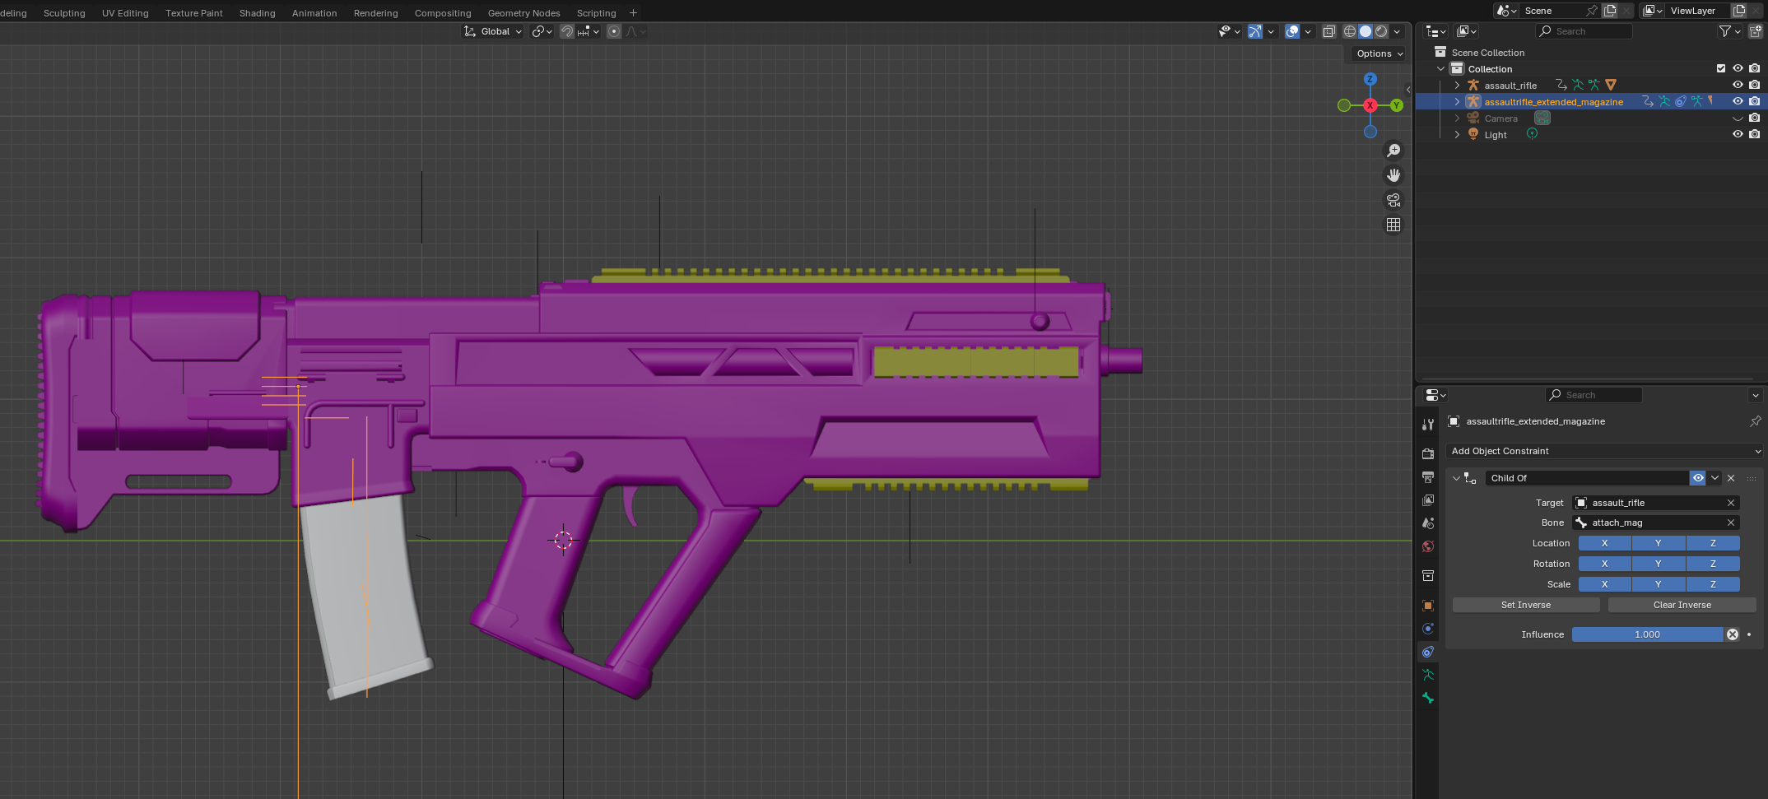
Task: Expand the assault_rifle item in the outliner
Action: [x=1457, y=85]
